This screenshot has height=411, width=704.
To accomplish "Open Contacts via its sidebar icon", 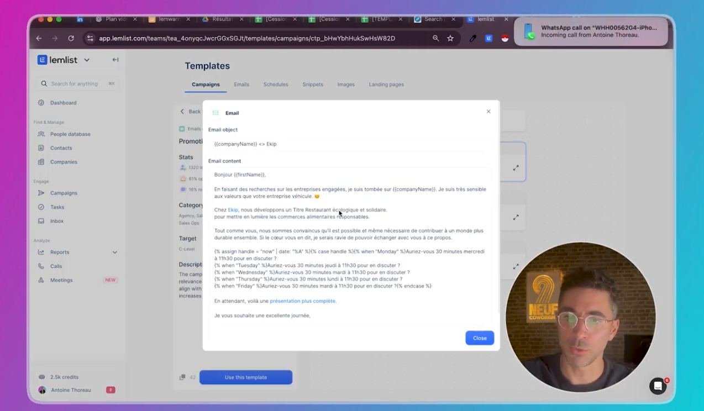I will [x=41, y=148].
